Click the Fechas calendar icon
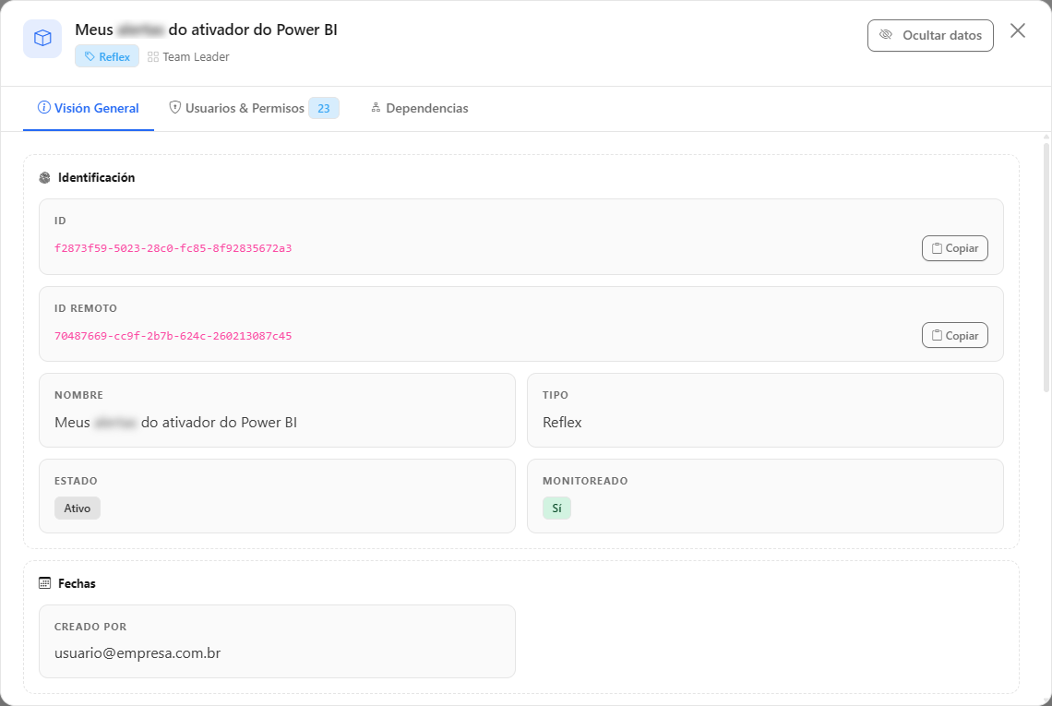The height and width of the screenshot is (706, 1052). (45, 583)
